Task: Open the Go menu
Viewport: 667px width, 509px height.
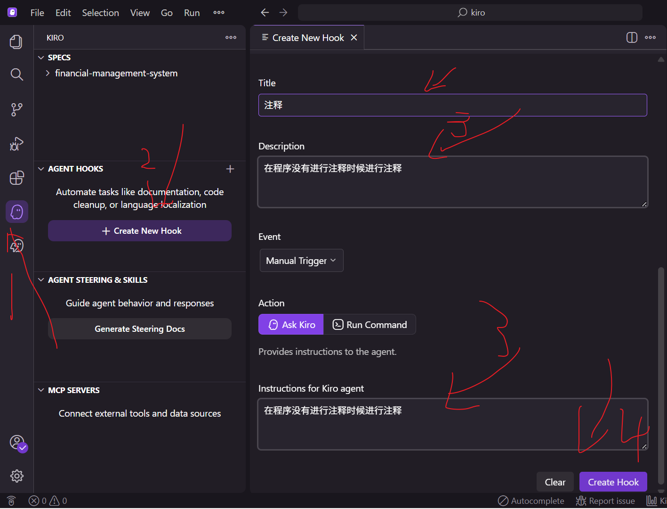Action: pyautogui.click(x=167, y=13)
